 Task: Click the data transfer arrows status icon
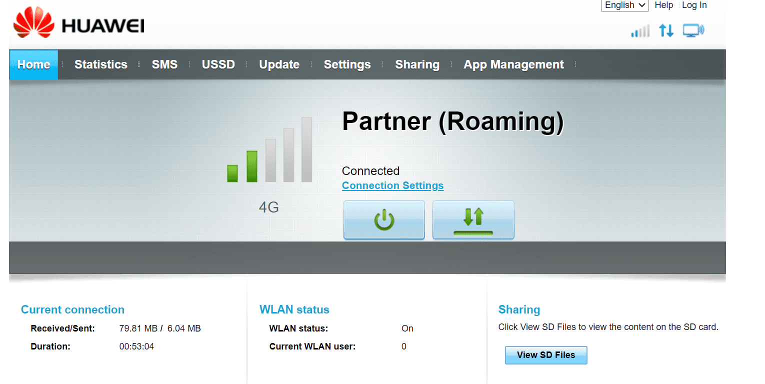tap(666, 30)
